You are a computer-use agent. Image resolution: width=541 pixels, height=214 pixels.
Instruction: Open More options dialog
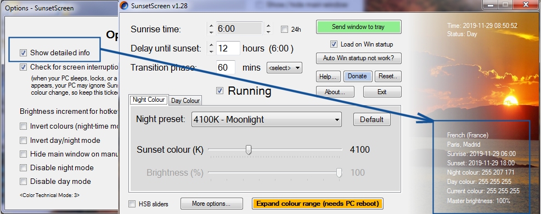[x=211, y=204]
